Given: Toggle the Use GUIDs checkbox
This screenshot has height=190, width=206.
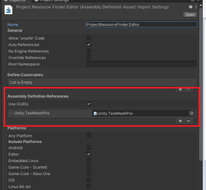Looking at the screenshot, I should [89, 104].
